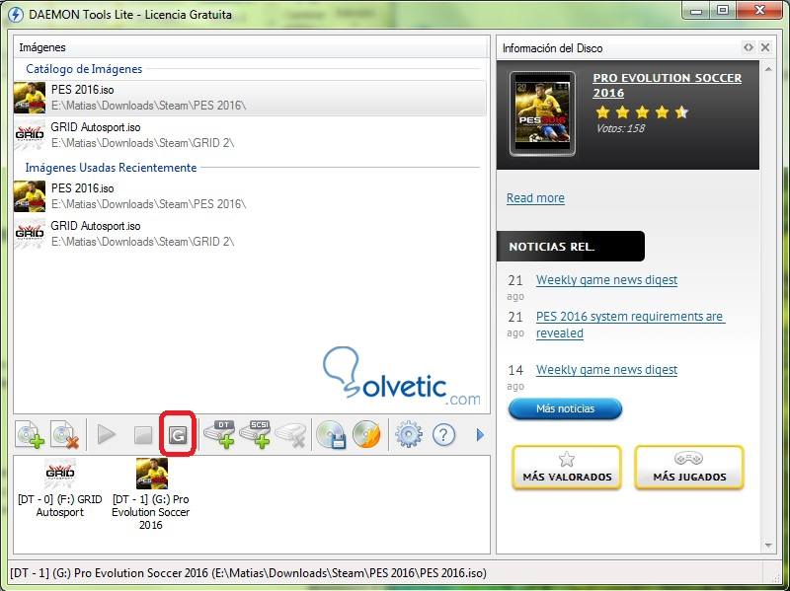Click the Add Image toolbar icon
The width and height of the screenshot is (790, 591).
[x=31, y=434]
